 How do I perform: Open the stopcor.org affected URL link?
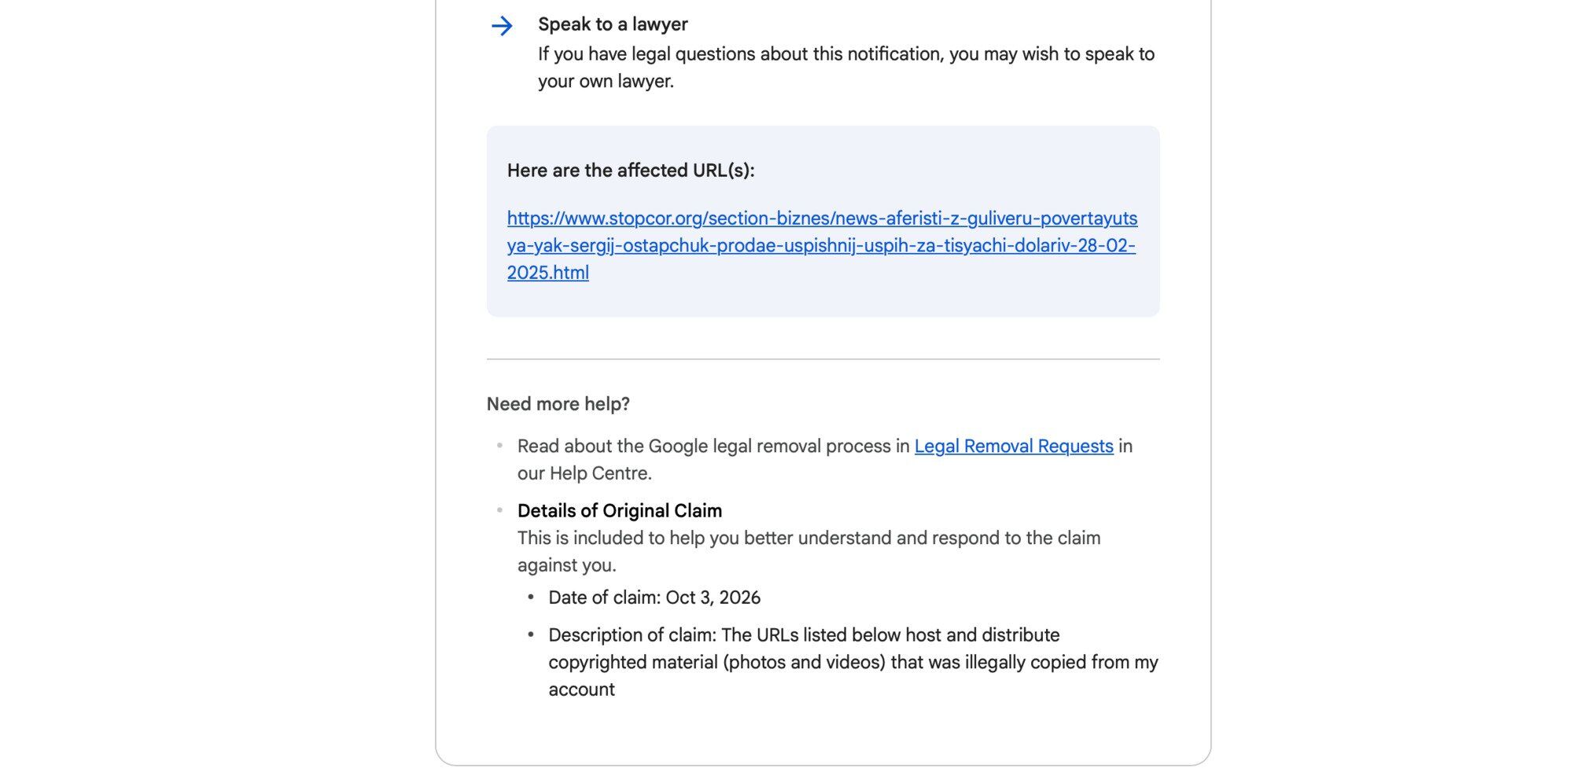[x=822, y=245]
